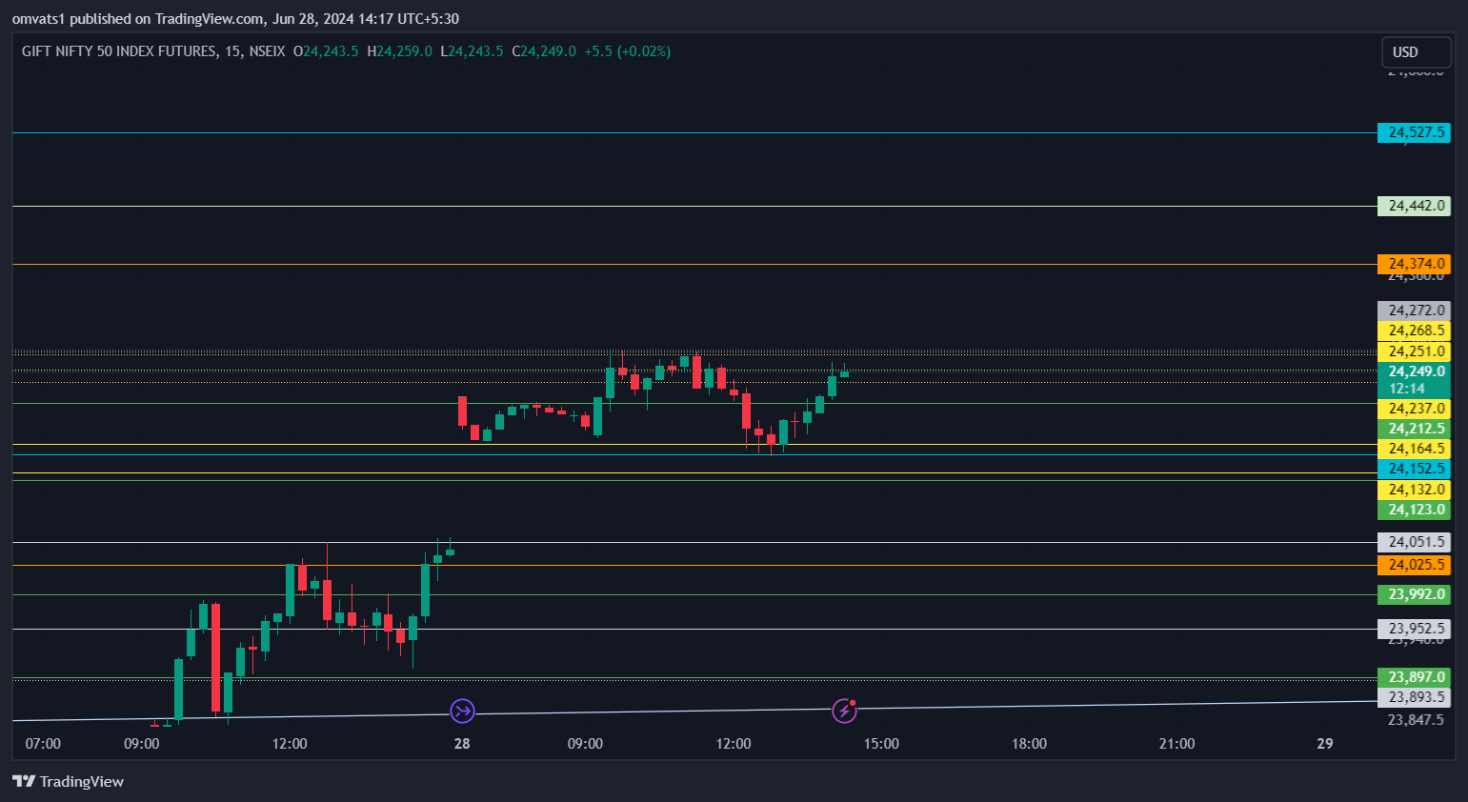Click the yellow 24,251.0 price label

tap(1414, 351)
